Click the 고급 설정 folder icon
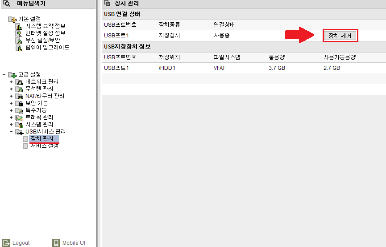Image resolution: width=386 pixels, height=247 pixels. pos(12,75)
